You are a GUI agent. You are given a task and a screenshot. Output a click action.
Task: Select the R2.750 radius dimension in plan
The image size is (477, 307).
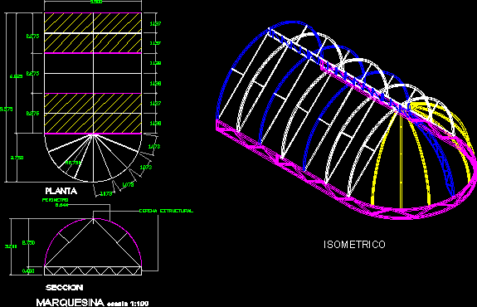click(73, 163)
